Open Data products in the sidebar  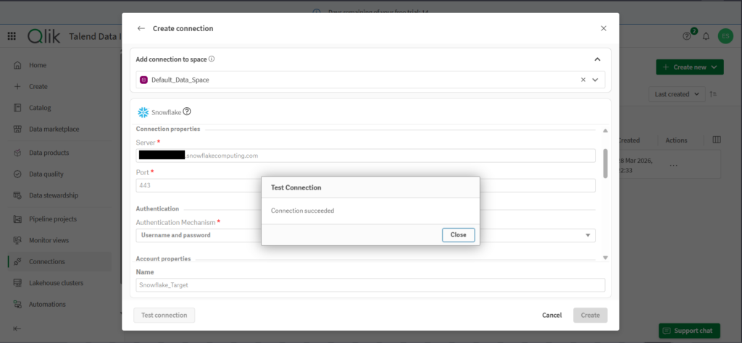[x=49, y=153]
